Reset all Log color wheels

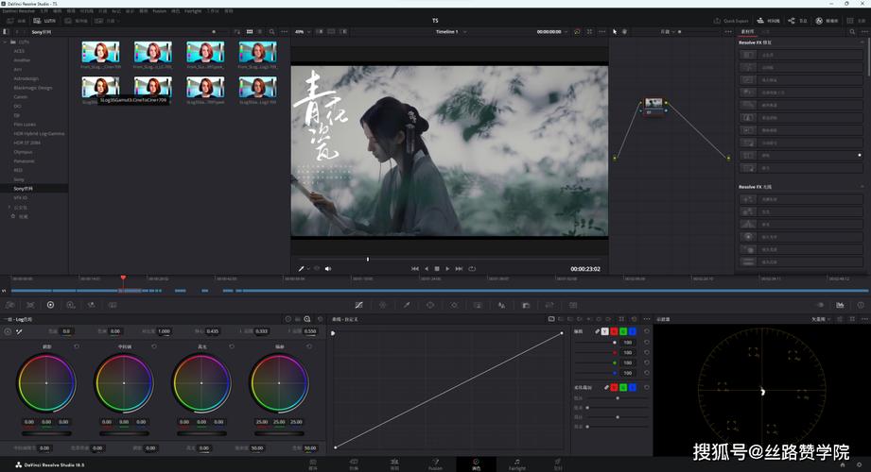coord(320,319)
